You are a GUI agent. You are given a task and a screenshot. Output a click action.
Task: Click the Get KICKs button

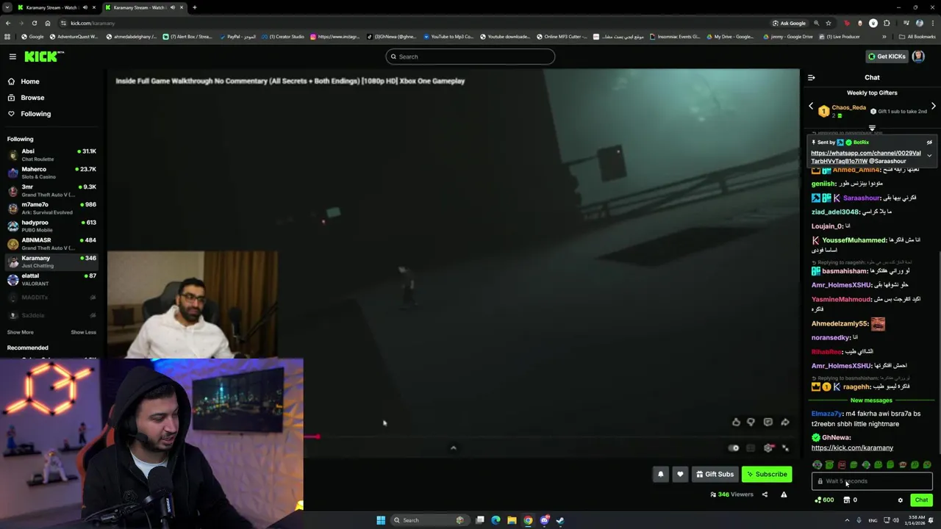(887, 57)
